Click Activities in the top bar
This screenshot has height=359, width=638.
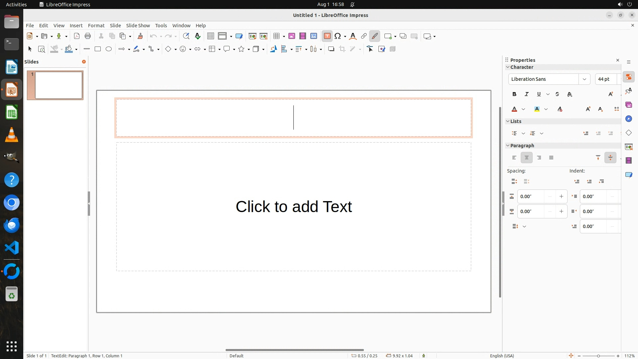[x=16, y=4]
